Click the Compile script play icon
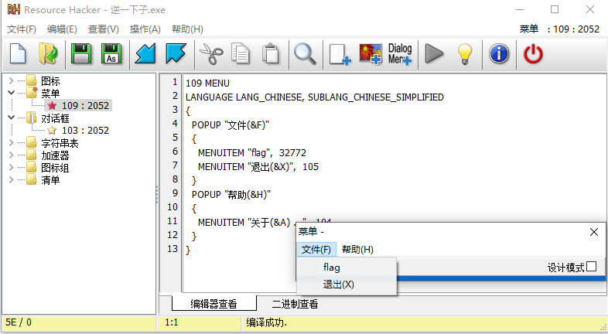 pyautogui.click(x=434, y=53)
